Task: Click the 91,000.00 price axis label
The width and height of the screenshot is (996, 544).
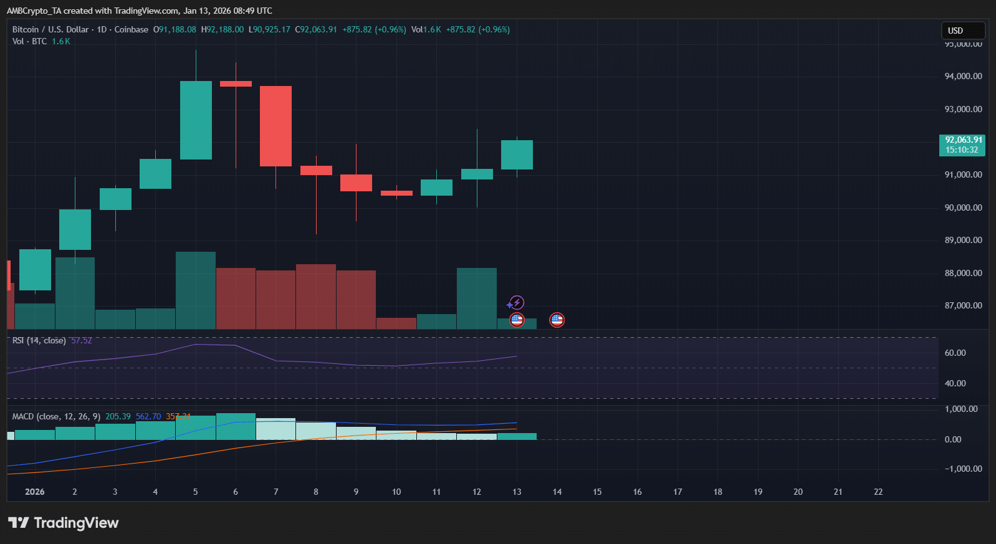Action: click(964, 174)
